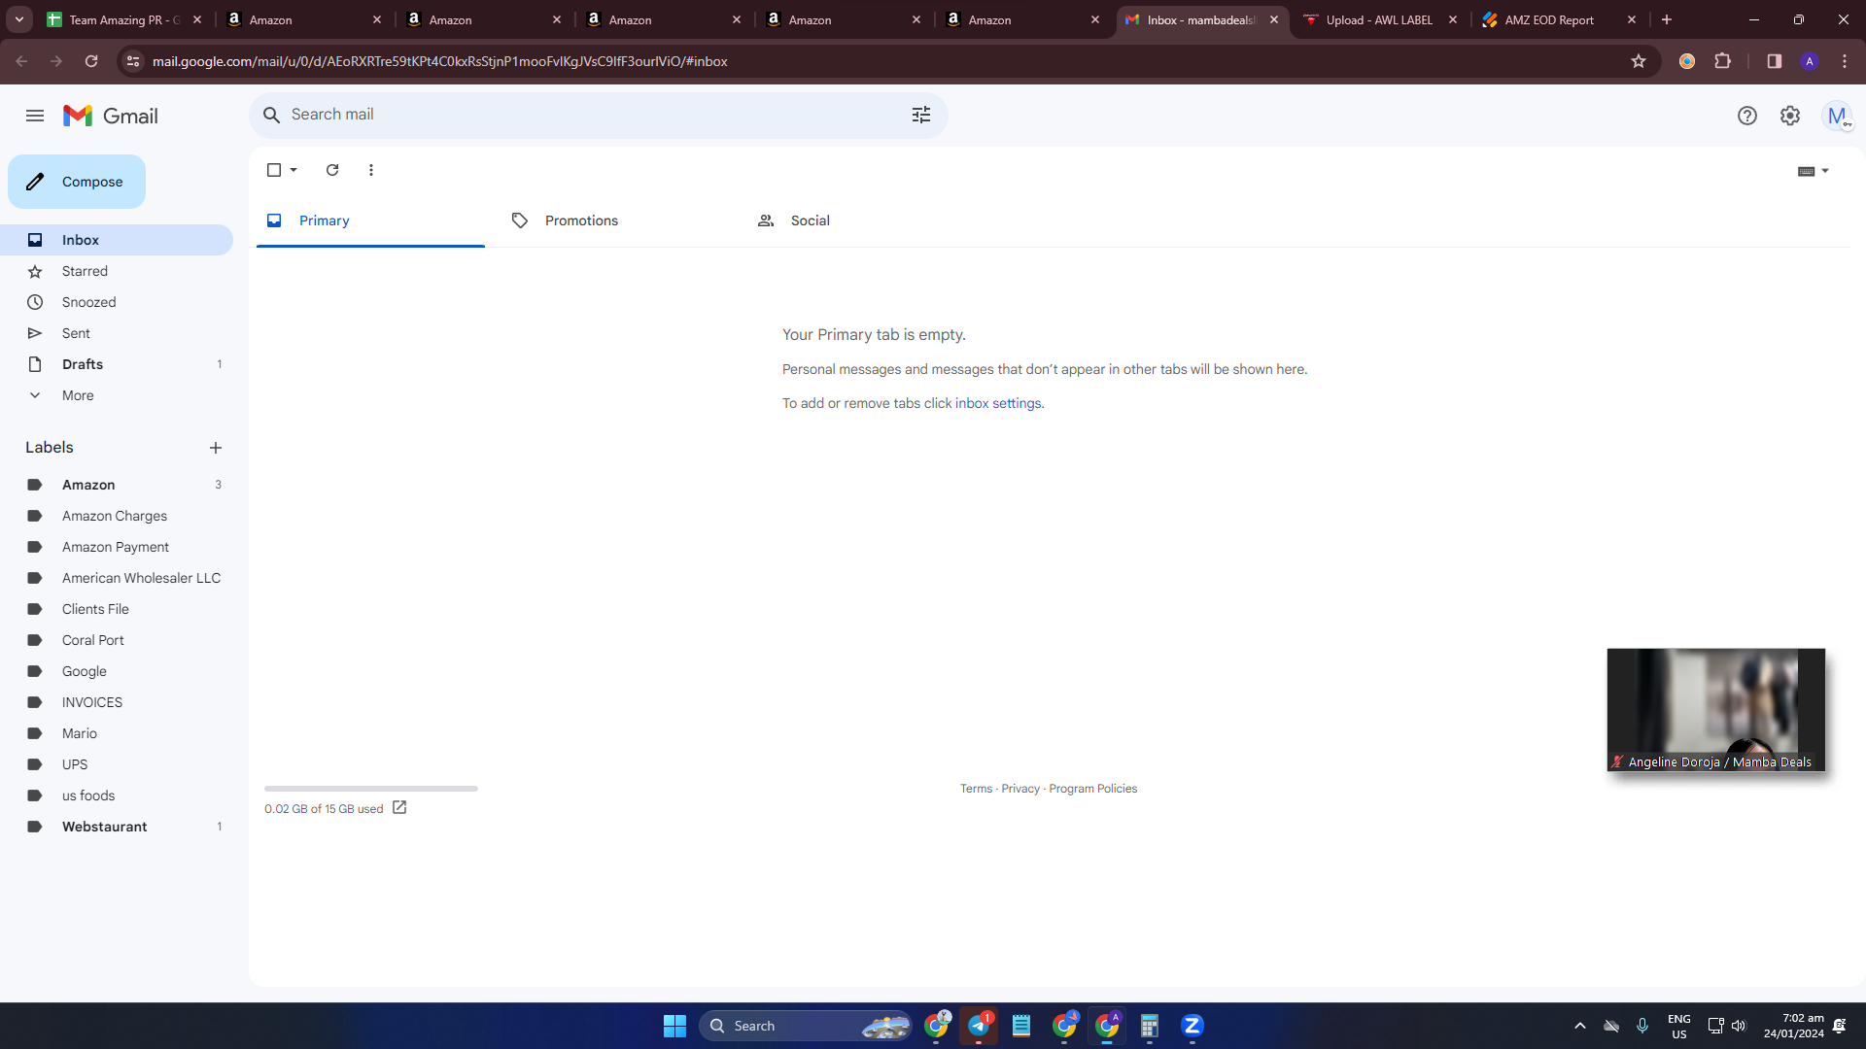The height and width of the screenshot is (1049, 1866).
Task: Open Program Policies link
Action: pyautogui.click(x=1092, y=789)
